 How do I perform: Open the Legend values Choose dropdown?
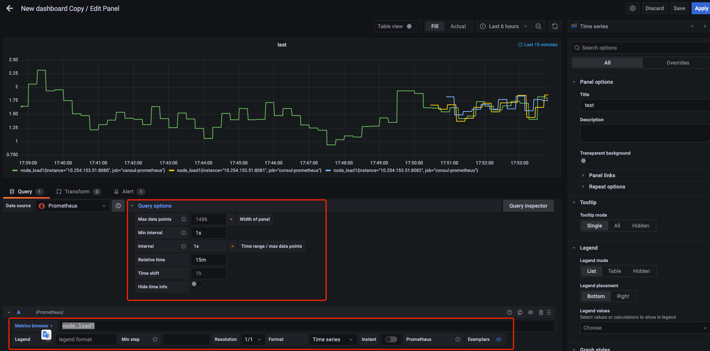645,328
